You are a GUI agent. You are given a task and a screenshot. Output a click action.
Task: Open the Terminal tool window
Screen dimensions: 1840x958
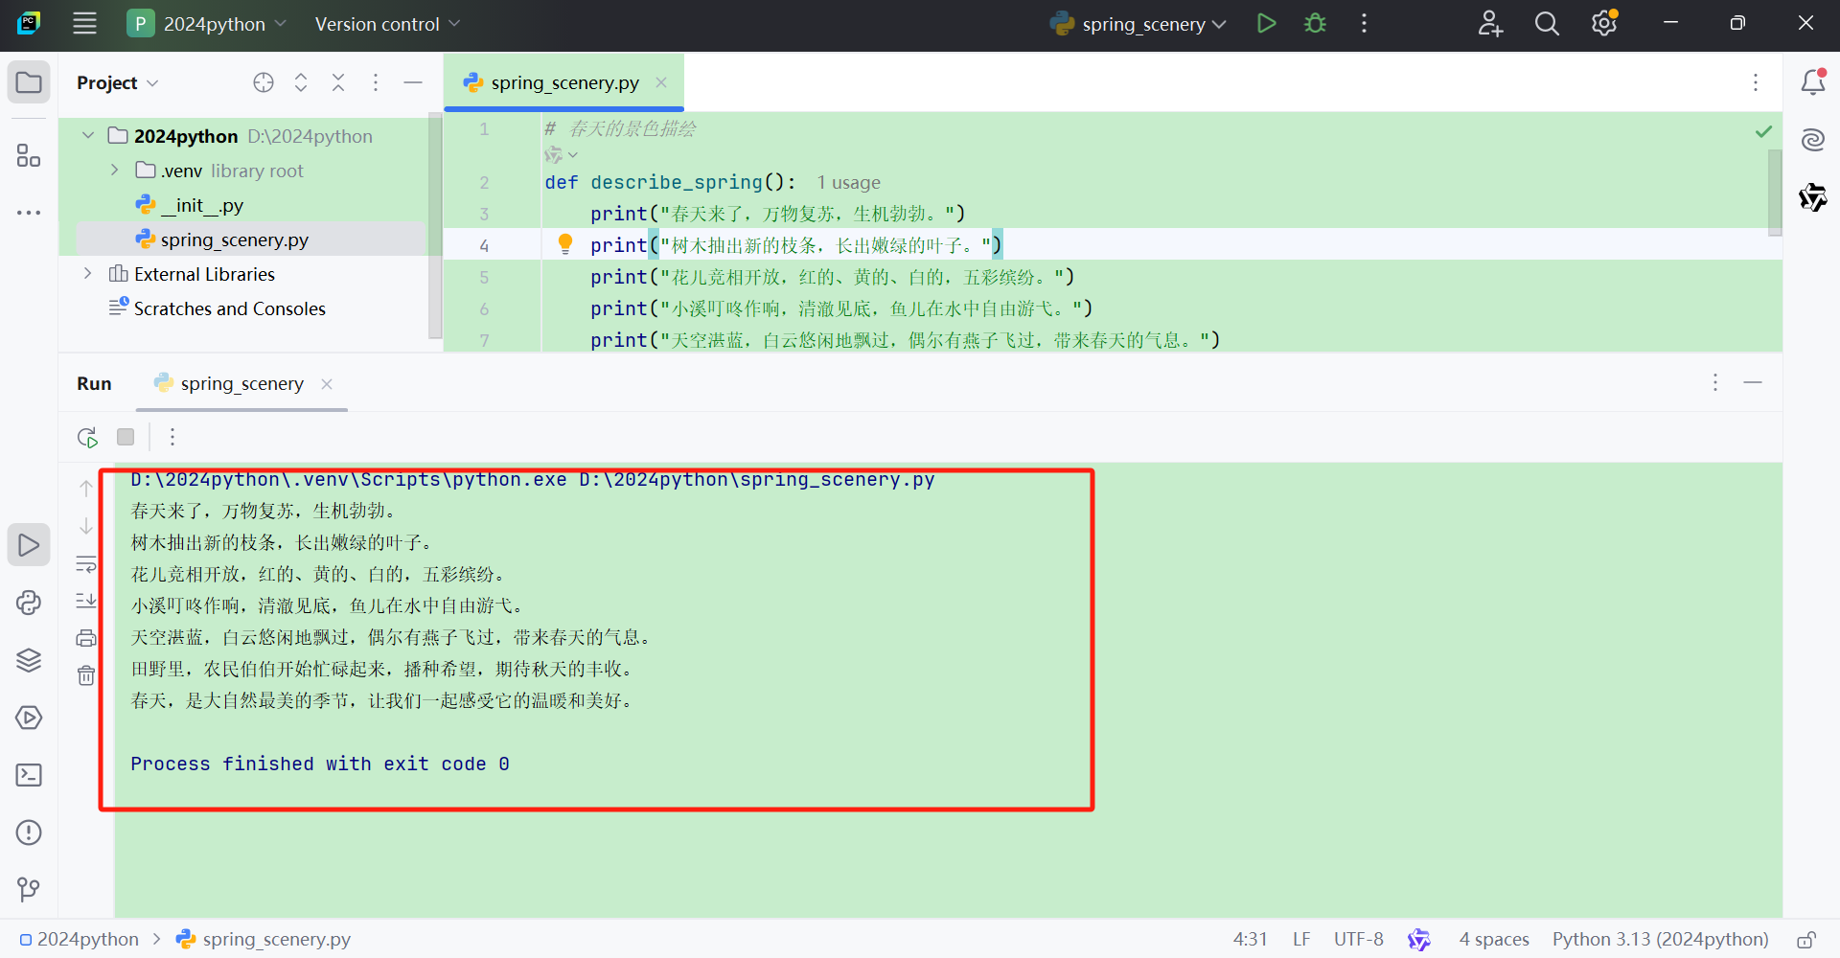(x=29, y=775)
